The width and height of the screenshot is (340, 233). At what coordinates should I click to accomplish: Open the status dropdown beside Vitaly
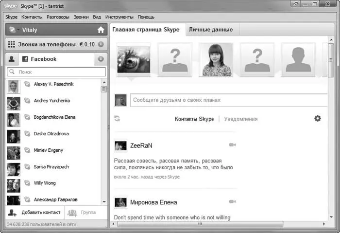tap(18, 30)
